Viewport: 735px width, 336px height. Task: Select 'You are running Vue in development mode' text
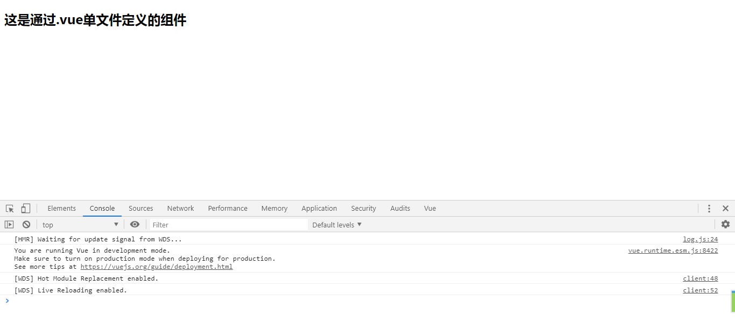pos(92,251)
